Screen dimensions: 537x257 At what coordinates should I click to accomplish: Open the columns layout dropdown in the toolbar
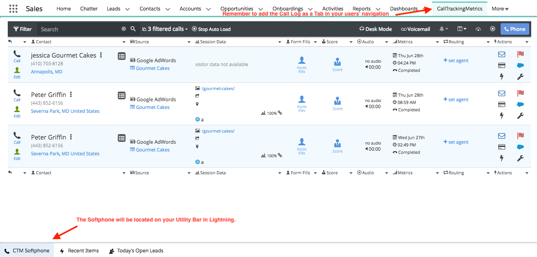pos(462,29)
